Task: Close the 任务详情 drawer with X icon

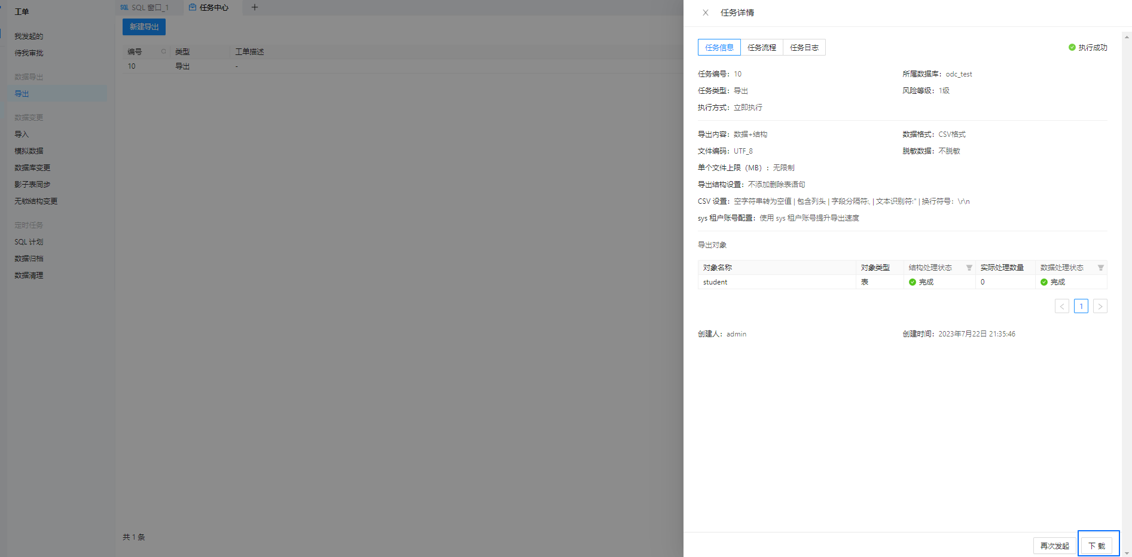Action: tap(706, 13)
